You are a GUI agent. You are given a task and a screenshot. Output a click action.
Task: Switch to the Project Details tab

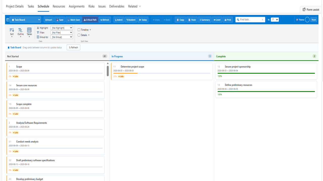click(15, 6)
